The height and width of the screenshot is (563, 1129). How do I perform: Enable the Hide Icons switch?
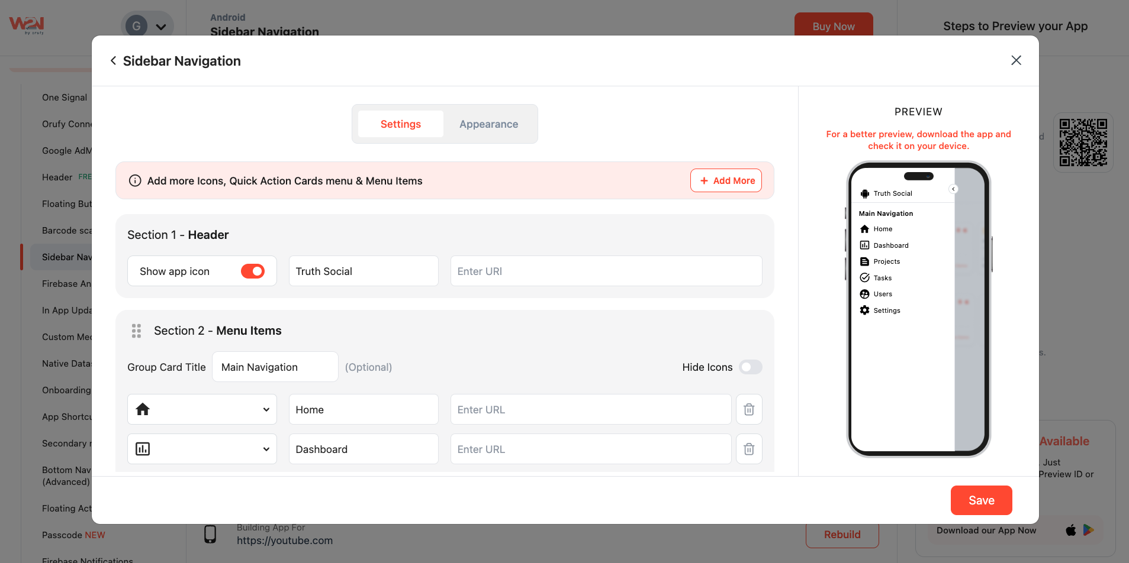pyautogui.click(x=750, y=367)
